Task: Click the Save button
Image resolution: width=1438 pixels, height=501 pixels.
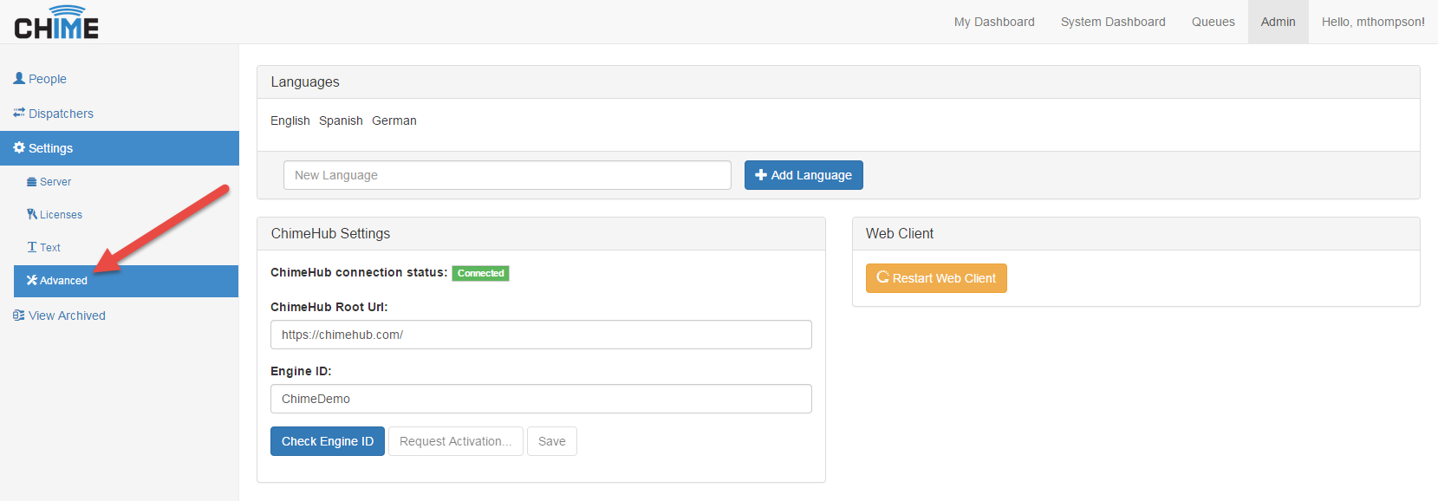Action: 552,441
